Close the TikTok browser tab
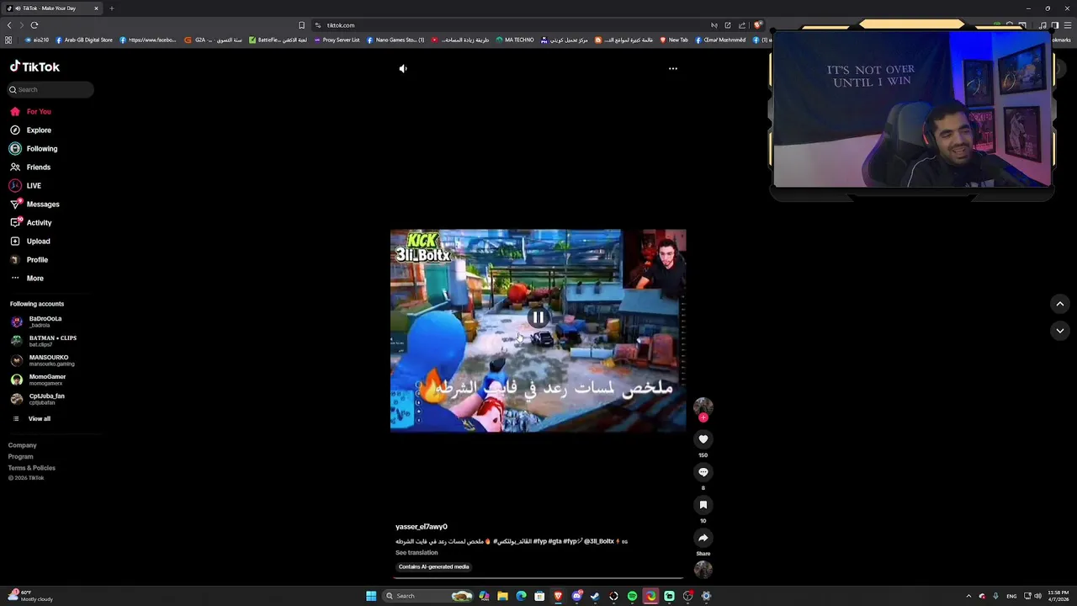Screen dimensions: 1077x606 (x=96, y=8)
